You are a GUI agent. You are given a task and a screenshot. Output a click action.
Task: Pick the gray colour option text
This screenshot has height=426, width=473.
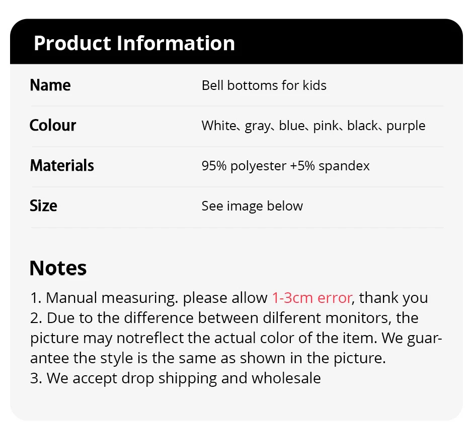point(257,126)
